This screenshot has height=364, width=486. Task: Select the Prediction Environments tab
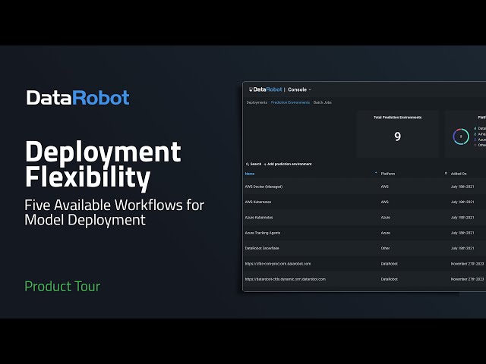click(x=290, y=102)
